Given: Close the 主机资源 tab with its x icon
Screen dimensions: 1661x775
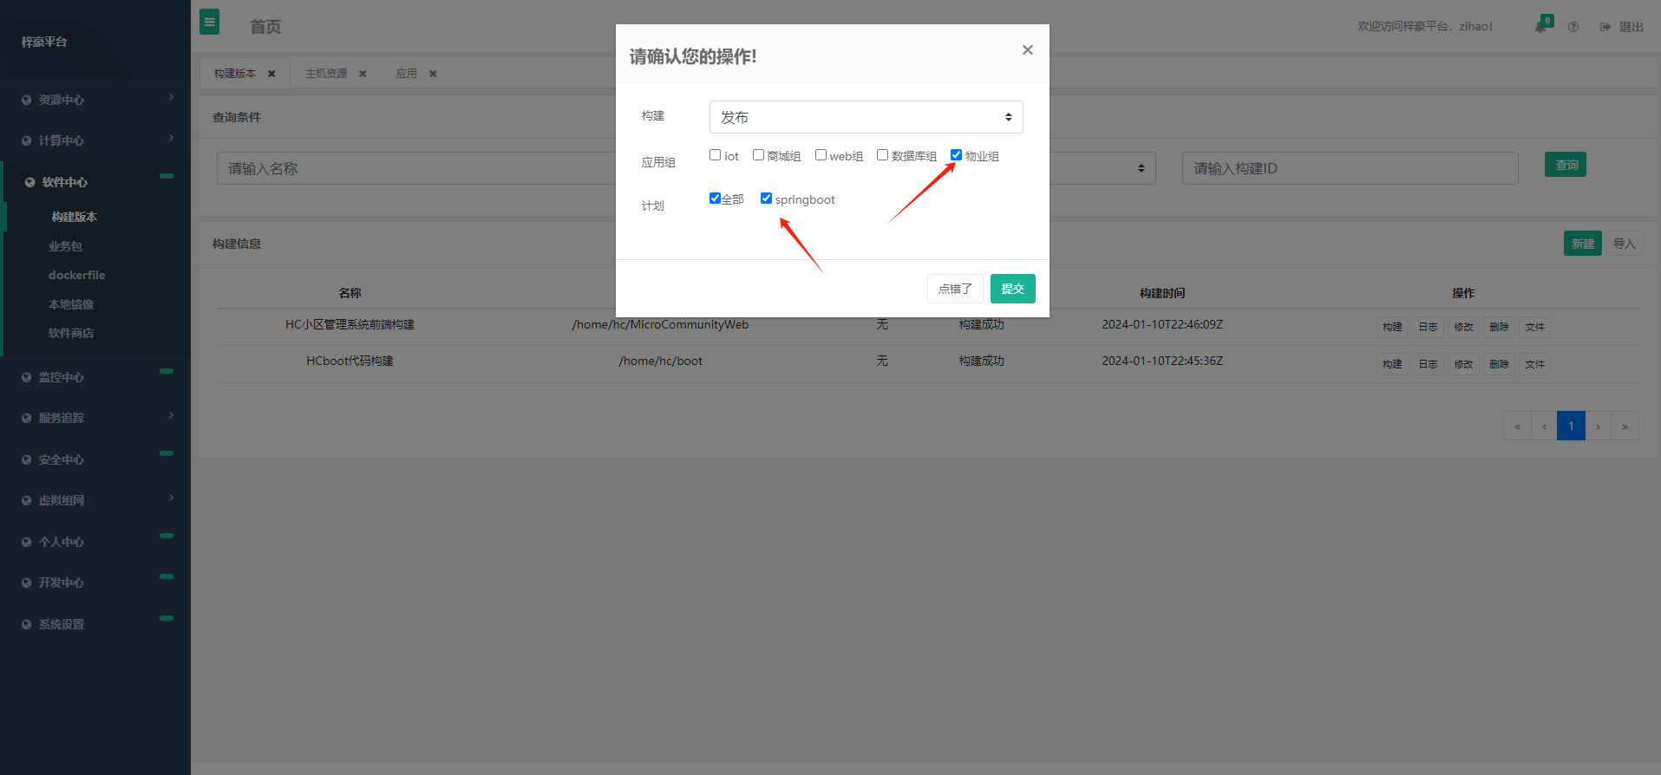Looking at the screenshot, I should 363,74.
